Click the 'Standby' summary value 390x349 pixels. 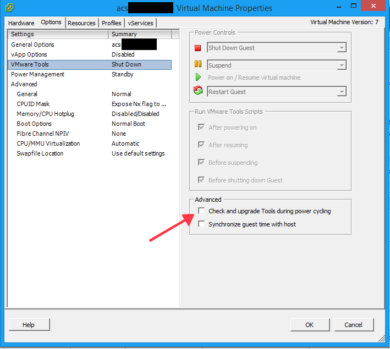tap(122, 74)
